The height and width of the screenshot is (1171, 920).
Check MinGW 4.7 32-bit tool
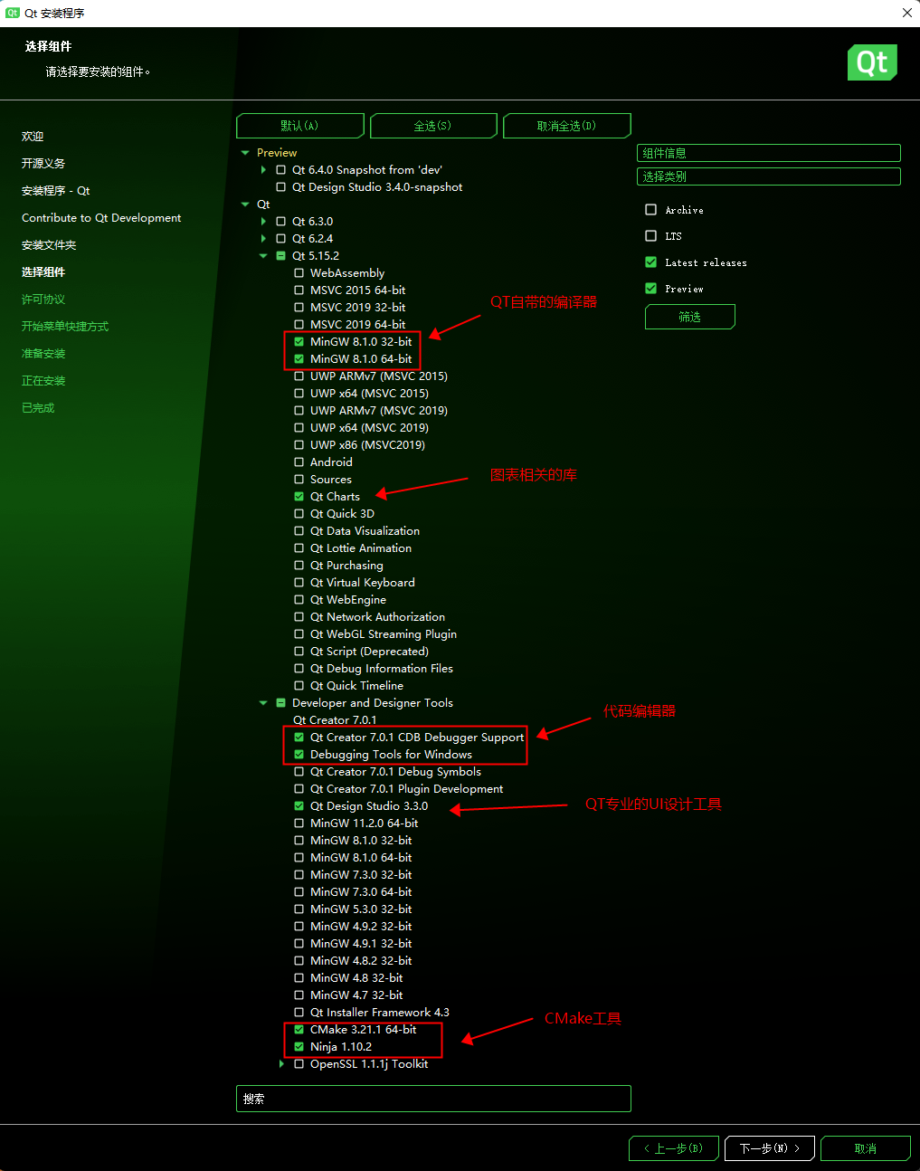[299, 995]
